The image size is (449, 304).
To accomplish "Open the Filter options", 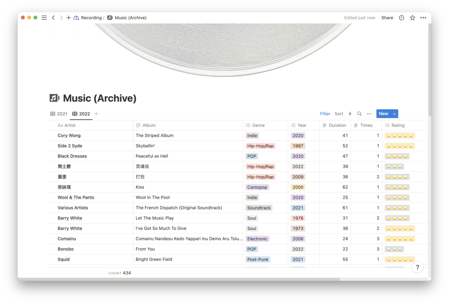I will point(325,114).
